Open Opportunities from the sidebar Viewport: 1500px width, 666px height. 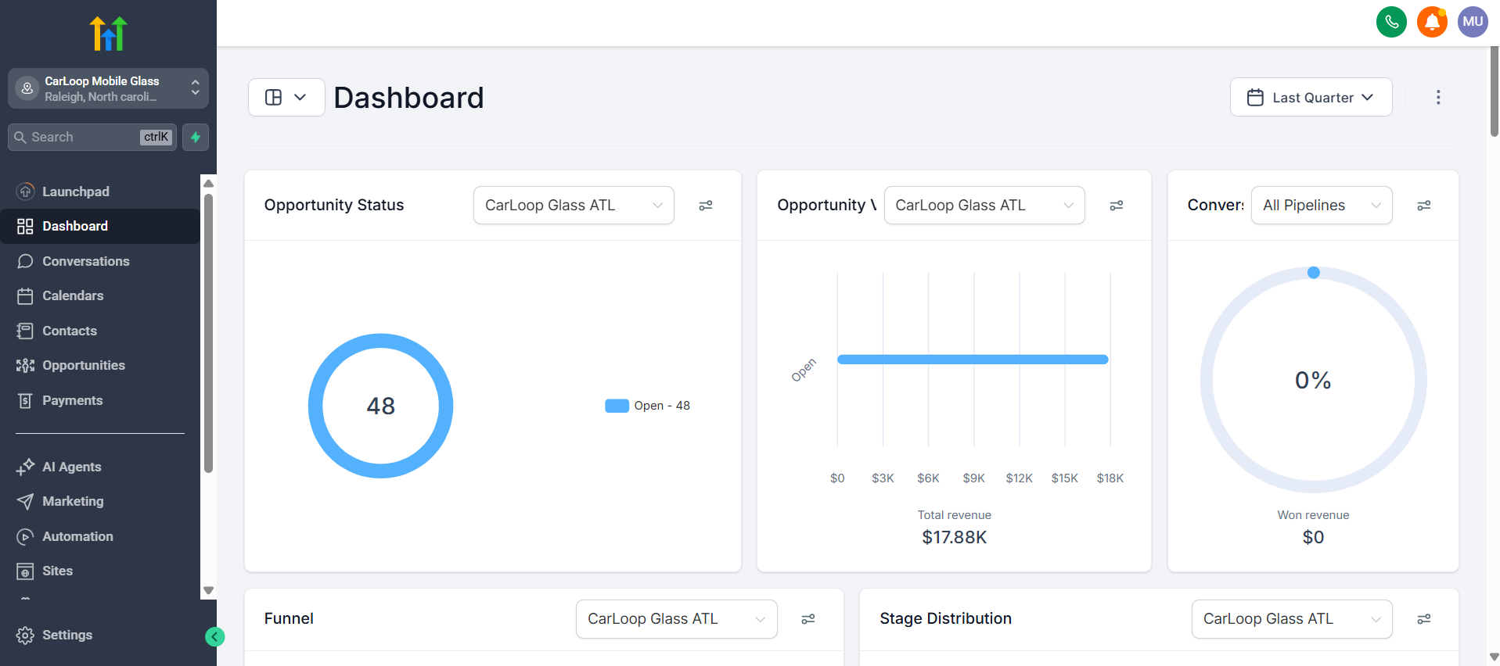pos(100,365)
